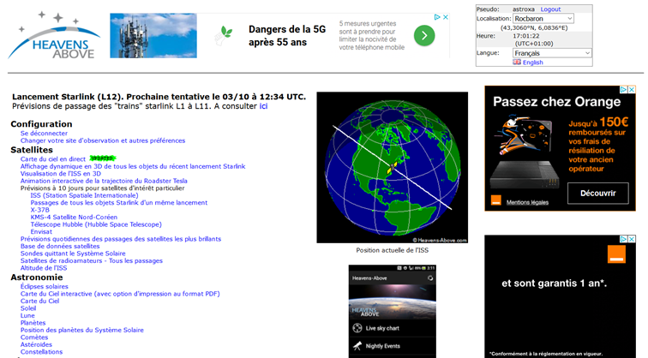This screenshot has width=648, height=358.
Task: Click the set-top box image in Orange ad
Action: [525, 175]
